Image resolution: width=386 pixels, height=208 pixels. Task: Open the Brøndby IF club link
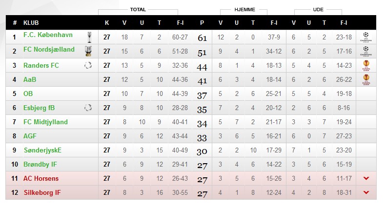(40, 164)
